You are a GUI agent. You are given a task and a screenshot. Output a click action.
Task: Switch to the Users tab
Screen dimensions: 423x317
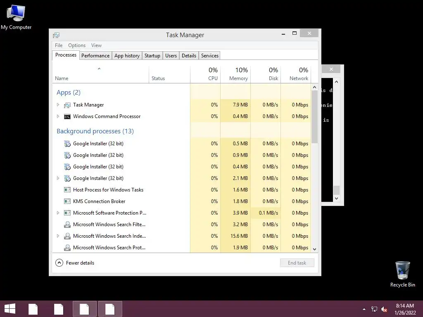click(x=171, y=56)
